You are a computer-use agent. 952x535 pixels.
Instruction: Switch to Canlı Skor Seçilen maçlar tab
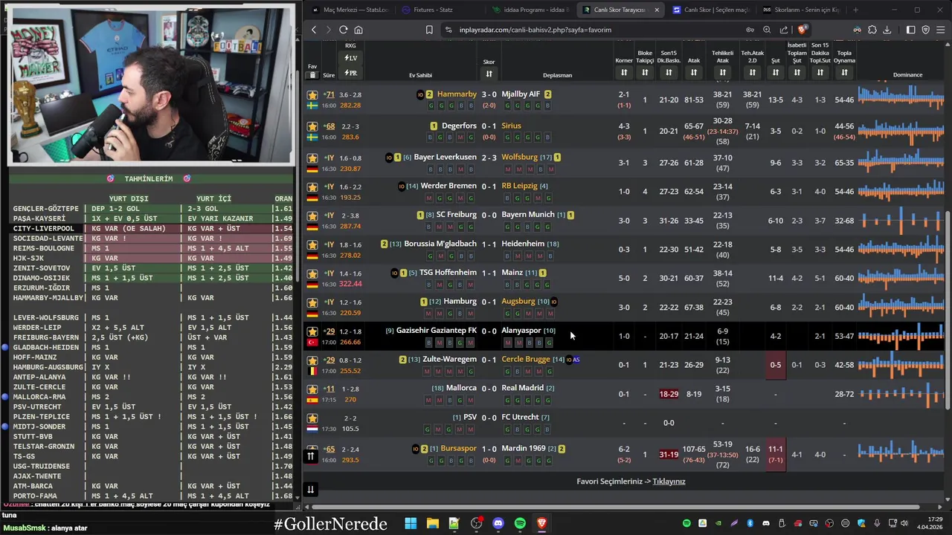tap(710, 10)
